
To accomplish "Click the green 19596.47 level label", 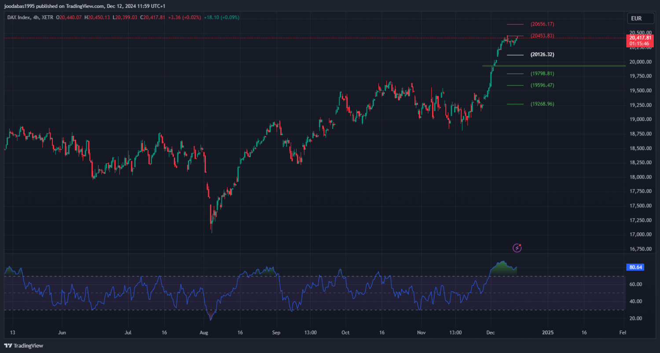I will coord(542,85).
